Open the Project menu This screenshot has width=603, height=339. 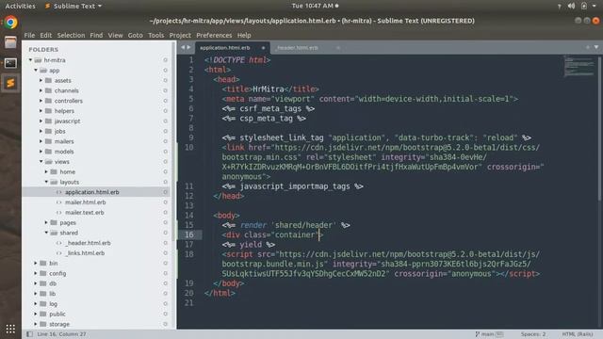tap(180, 35)
